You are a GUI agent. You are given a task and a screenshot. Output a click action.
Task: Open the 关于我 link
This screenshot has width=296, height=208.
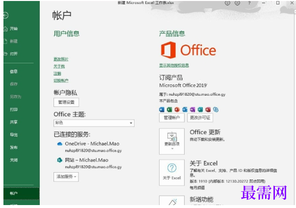[x=59, y=66]
